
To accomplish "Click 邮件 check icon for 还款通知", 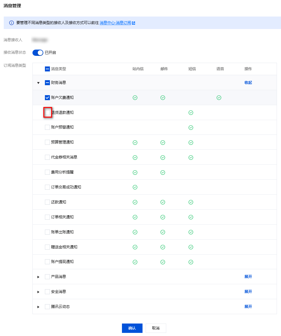I will click(x=163, y=202).
